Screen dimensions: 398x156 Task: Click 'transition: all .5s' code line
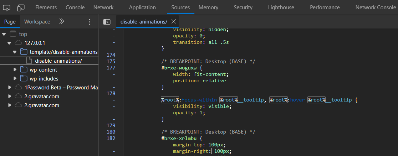coord(201,42)
